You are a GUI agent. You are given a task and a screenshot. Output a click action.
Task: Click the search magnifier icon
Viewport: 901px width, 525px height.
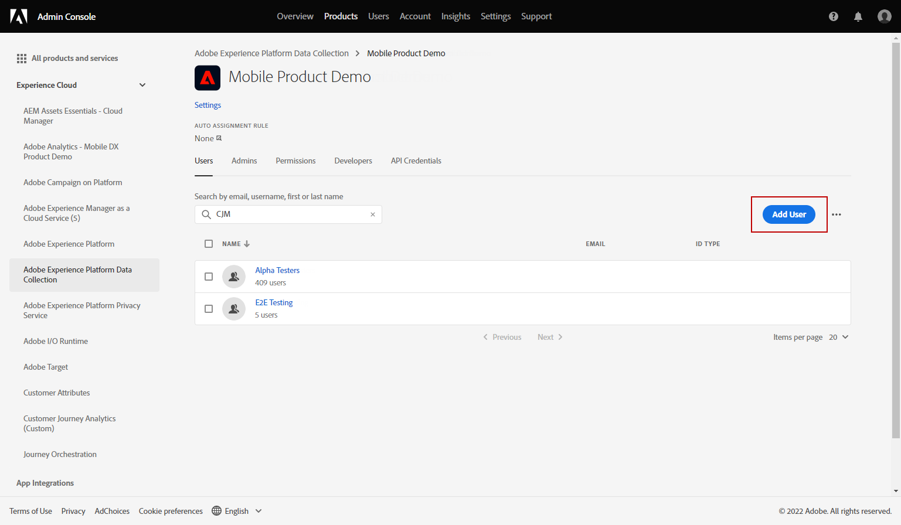pyautogui.click(x=206, y=214)
